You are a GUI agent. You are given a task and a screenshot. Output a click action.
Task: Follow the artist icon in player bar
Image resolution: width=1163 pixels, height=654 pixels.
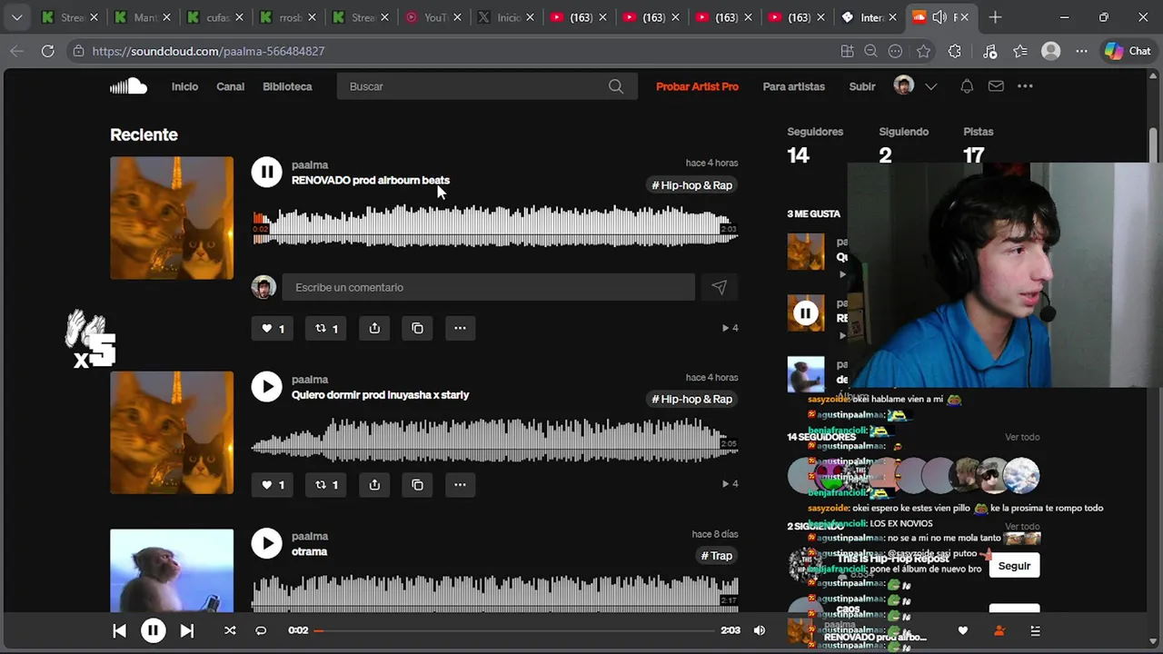point(999,630)
